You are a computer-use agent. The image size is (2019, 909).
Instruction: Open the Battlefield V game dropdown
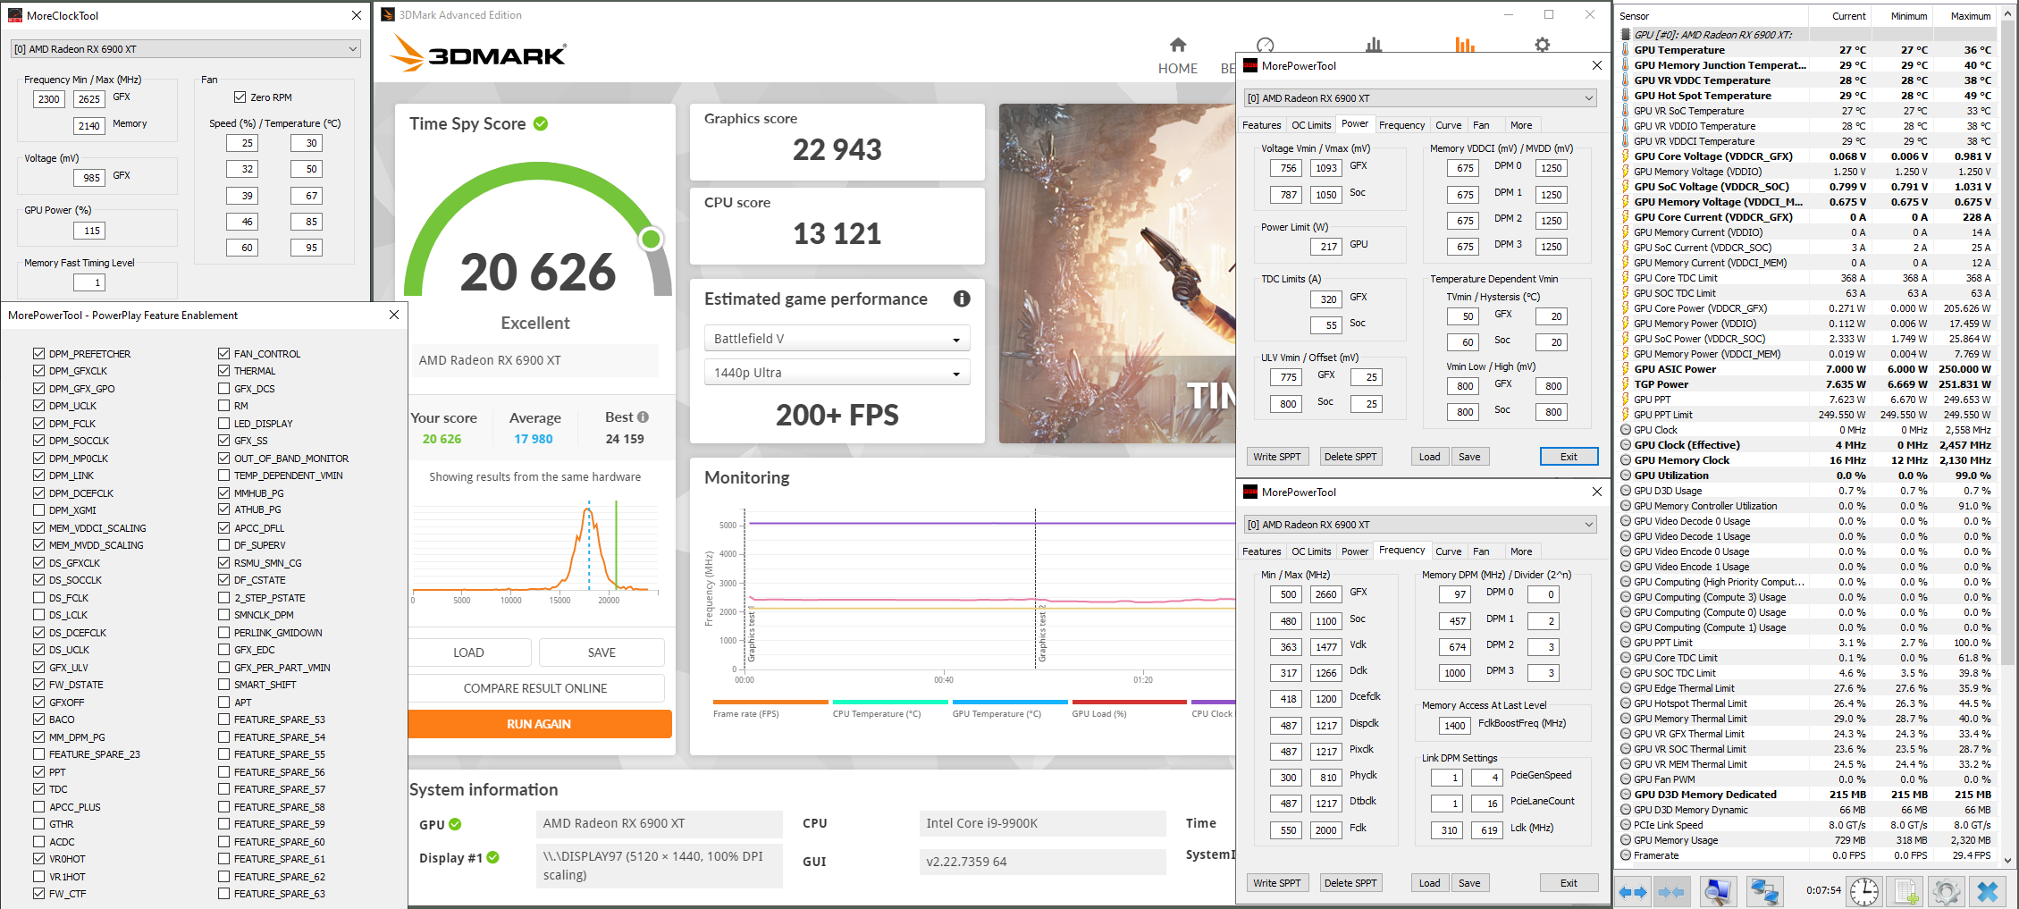837,339
